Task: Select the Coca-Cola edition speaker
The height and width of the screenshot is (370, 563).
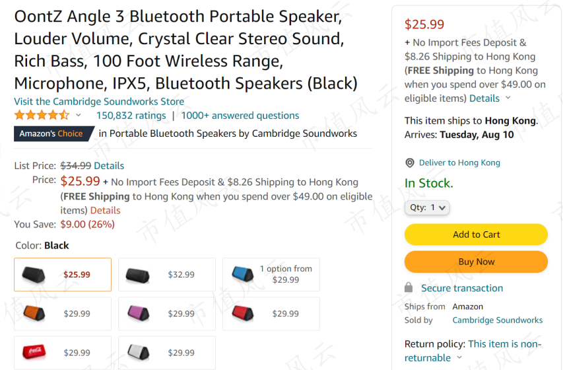Action: pos(63,353)
